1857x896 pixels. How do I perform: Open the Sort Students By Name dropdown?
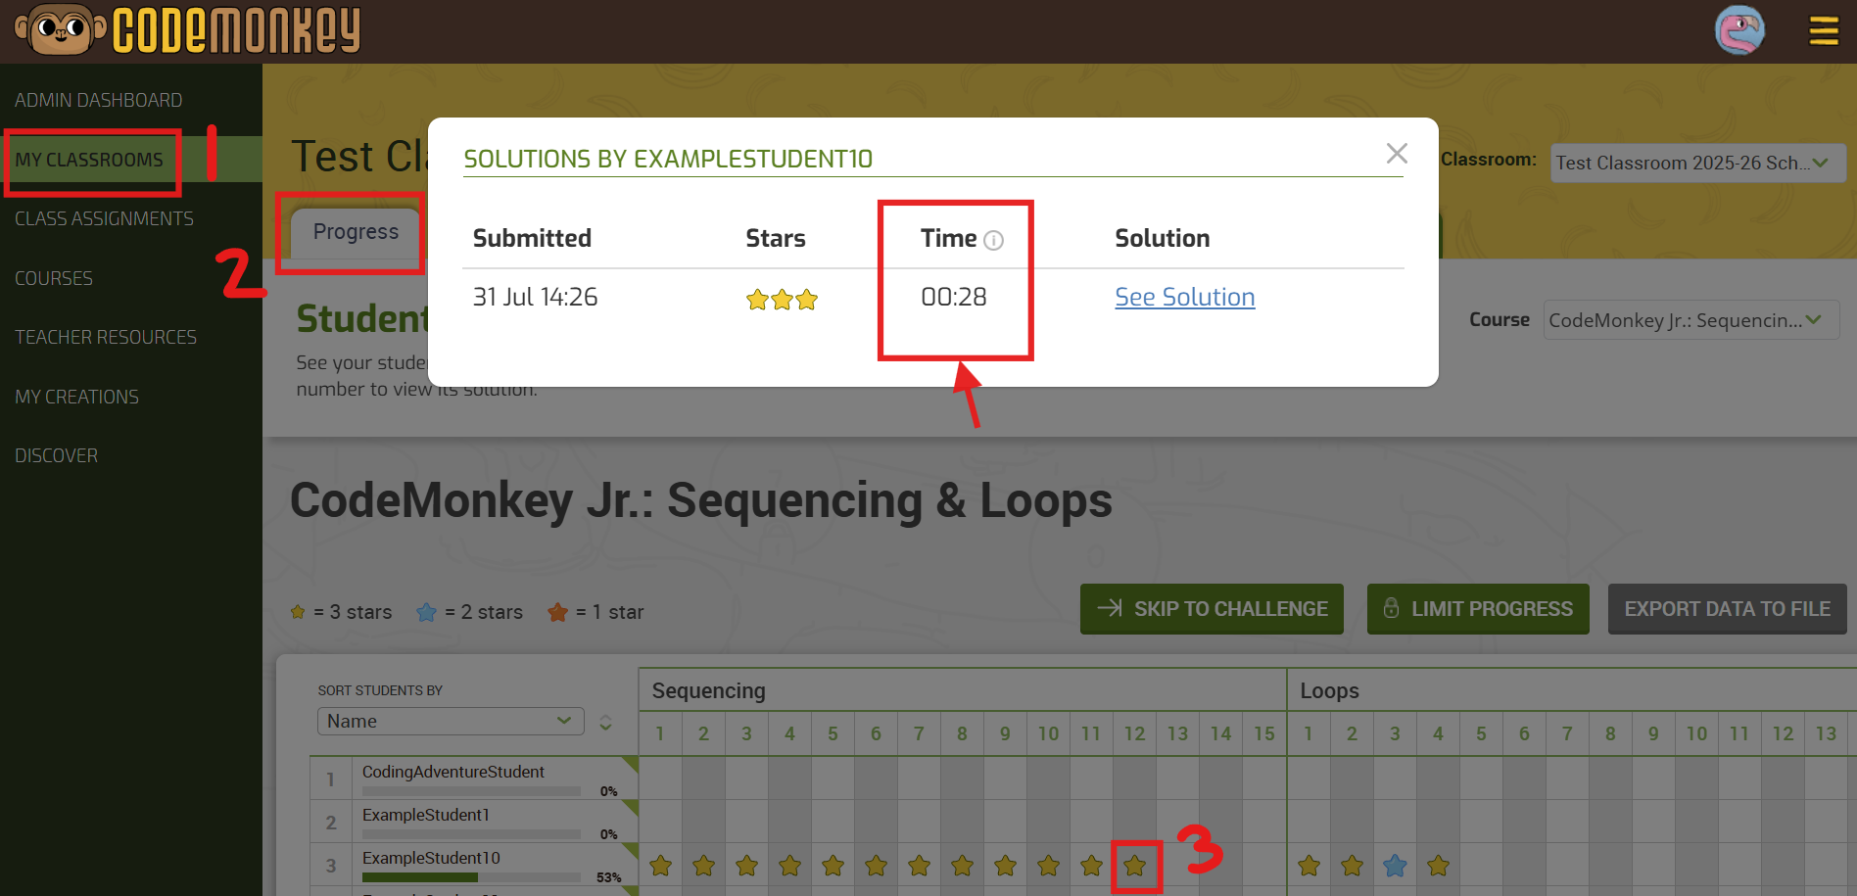[450, 722]
